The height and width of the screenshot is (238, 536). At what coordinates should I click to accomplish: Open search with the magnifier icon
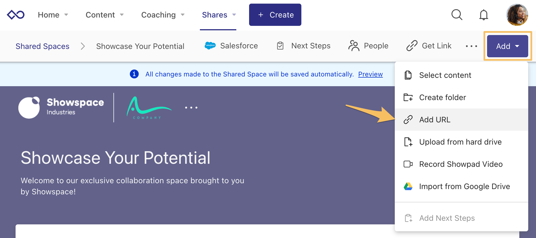click(x=457, y=15)
